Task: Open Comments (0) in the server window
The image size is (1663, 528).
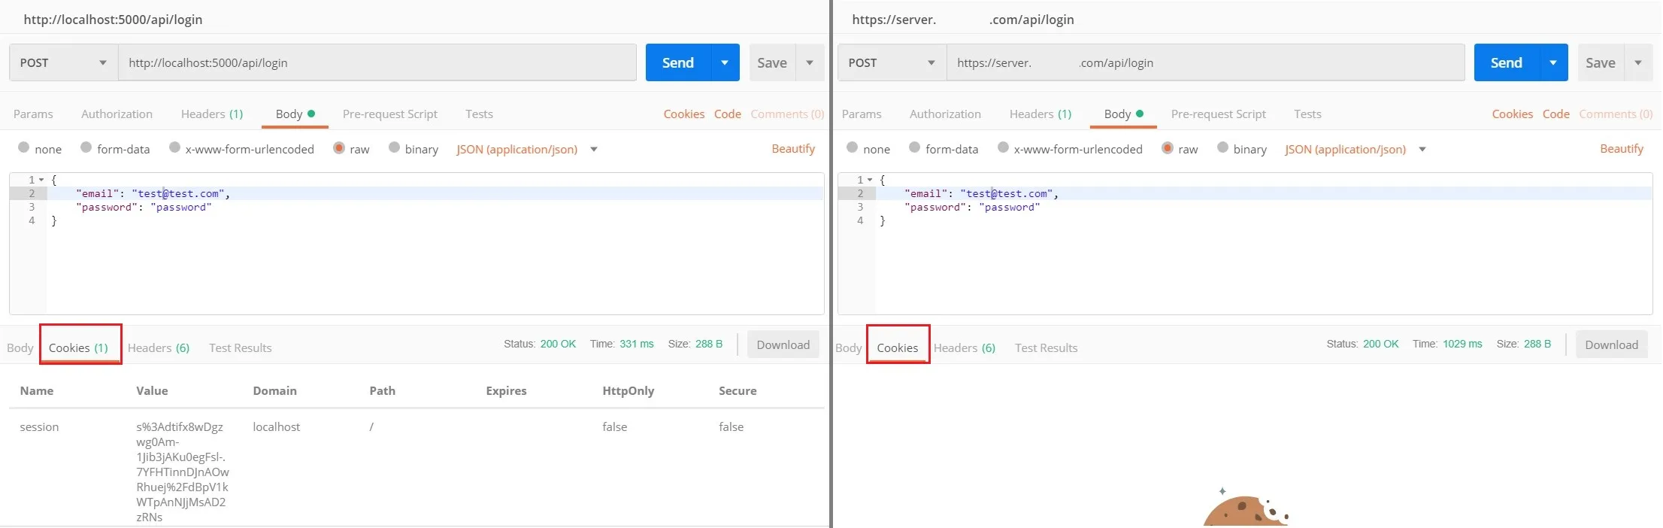Action: [x=1616, y=114]
